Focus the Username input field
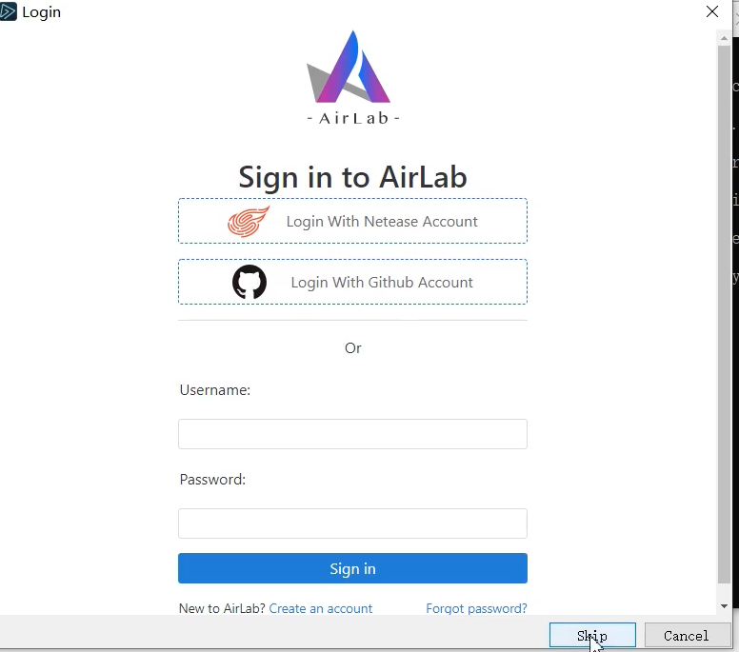 point(352,434)
